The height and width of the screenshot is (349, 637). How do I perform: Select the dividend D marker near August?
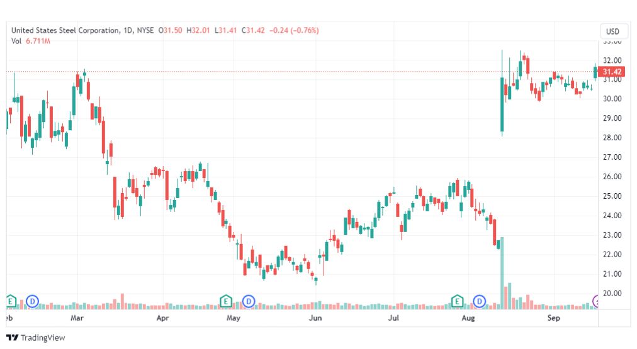(480, 301)
